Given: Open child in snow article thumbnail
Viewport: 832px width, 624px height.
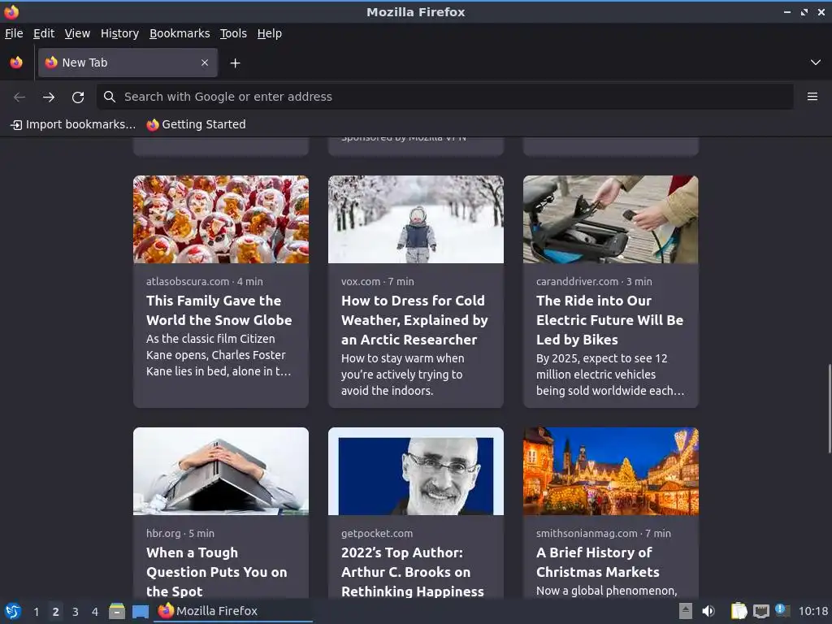Looking at the screenshot, I should [416, 219].
